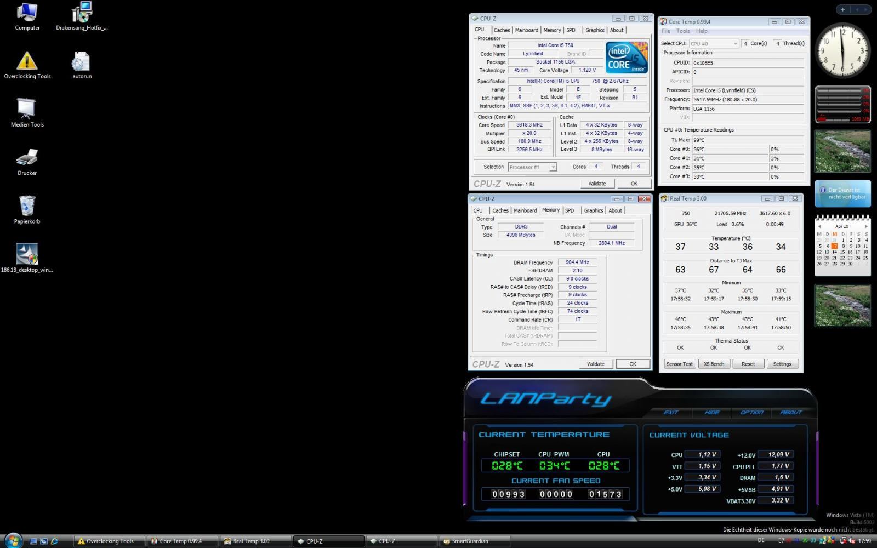877x548 pixels.
Task: Activate SmartGuardian taskbar button
Action: 475,541
